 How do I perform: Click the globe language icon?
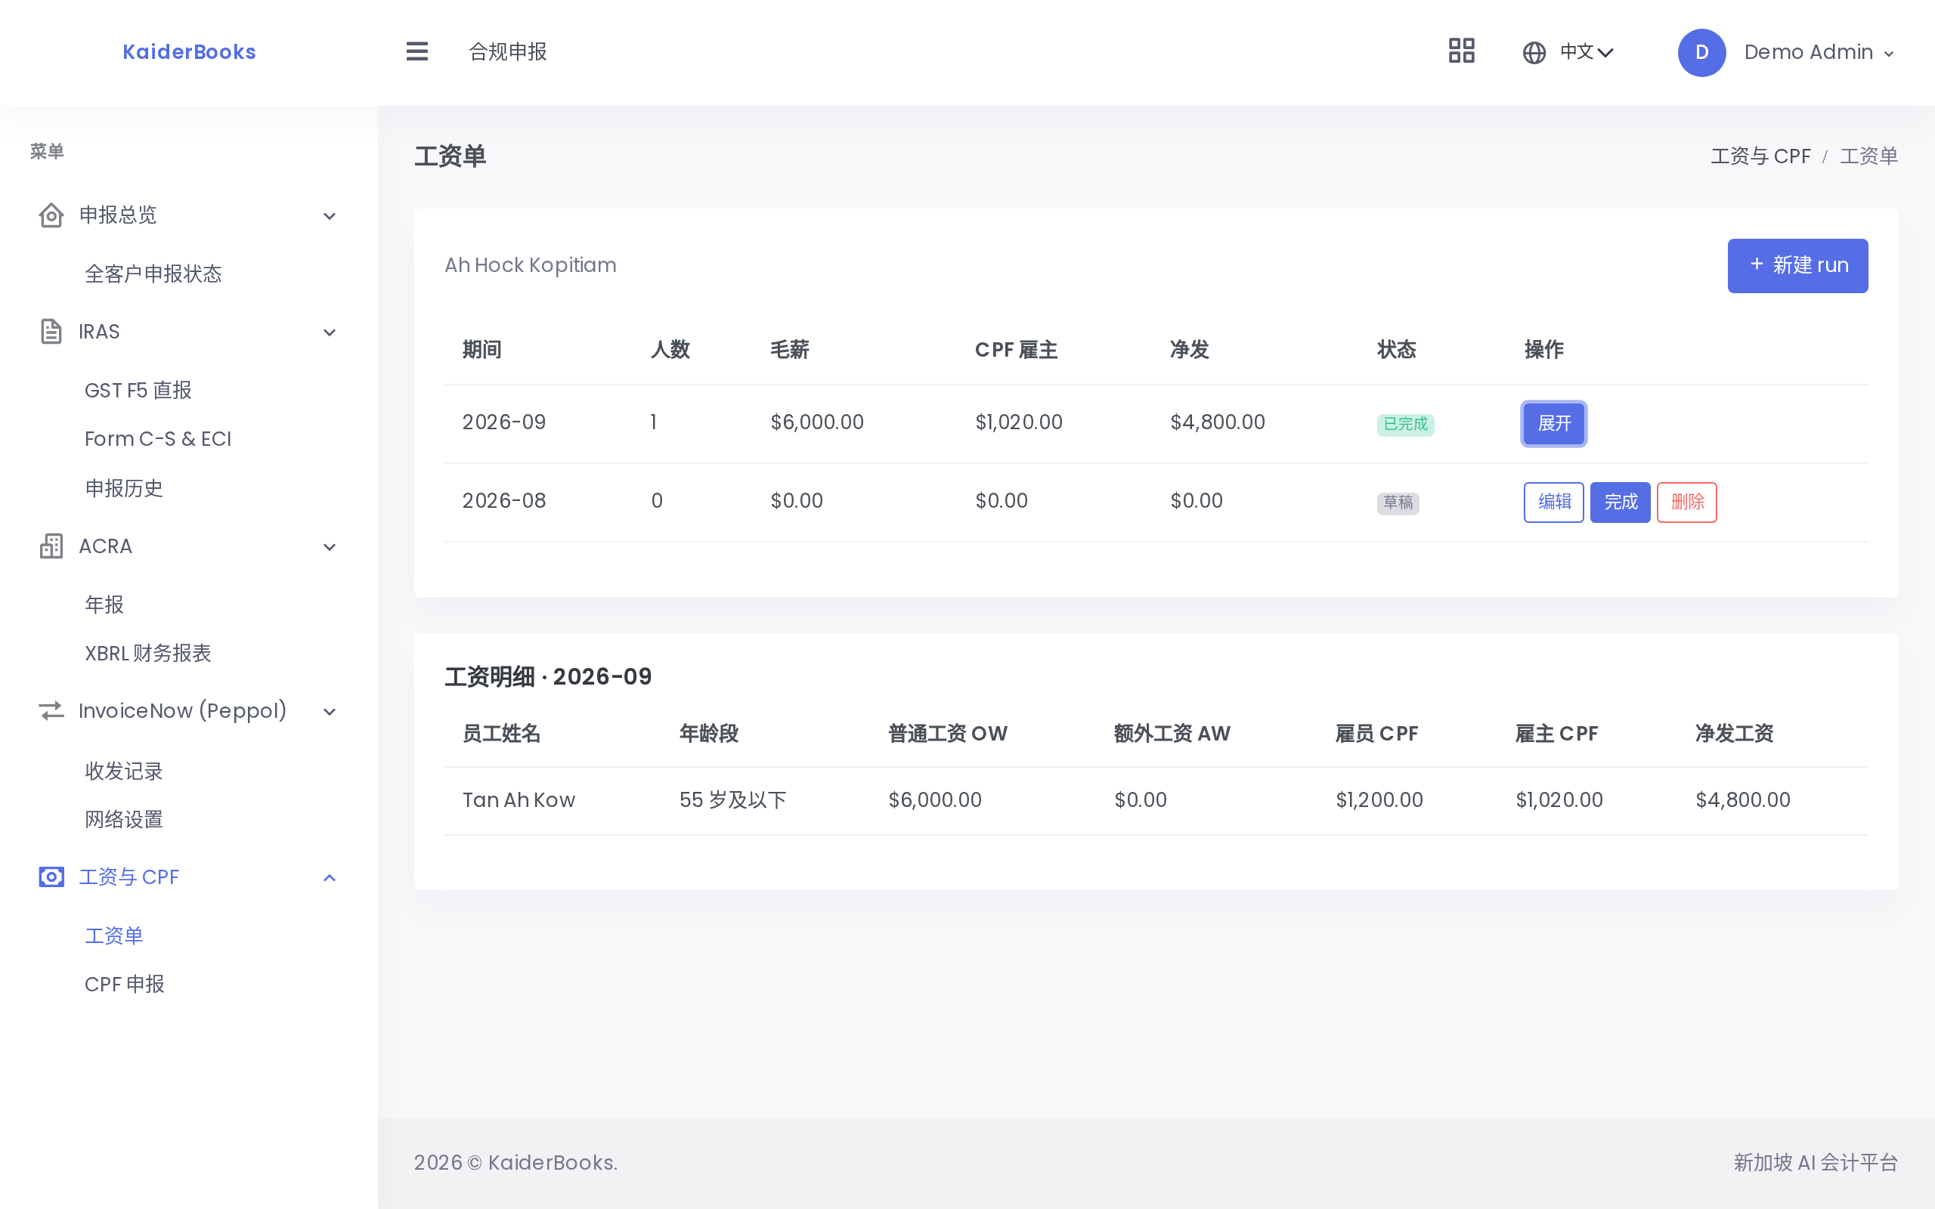(x=1534, y=53)
